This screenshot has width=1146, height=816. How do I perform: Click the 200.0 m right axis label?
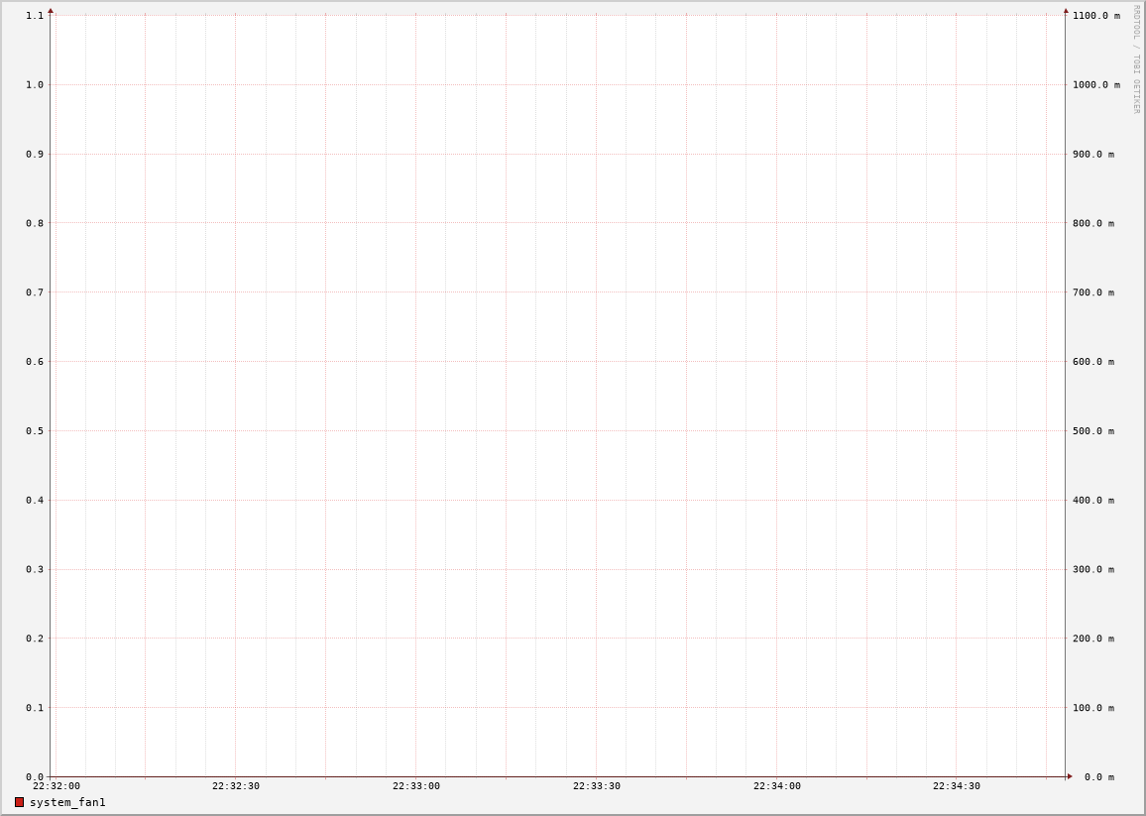coord(1092,639)
